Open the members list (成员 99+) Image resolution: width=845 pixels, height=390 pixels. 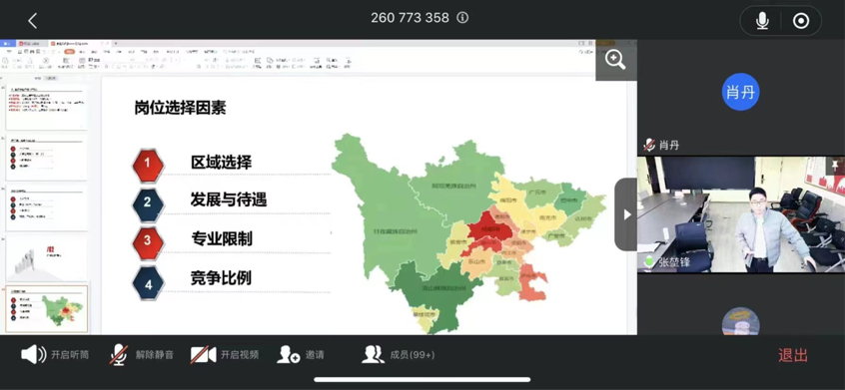[x=398, y=354]
